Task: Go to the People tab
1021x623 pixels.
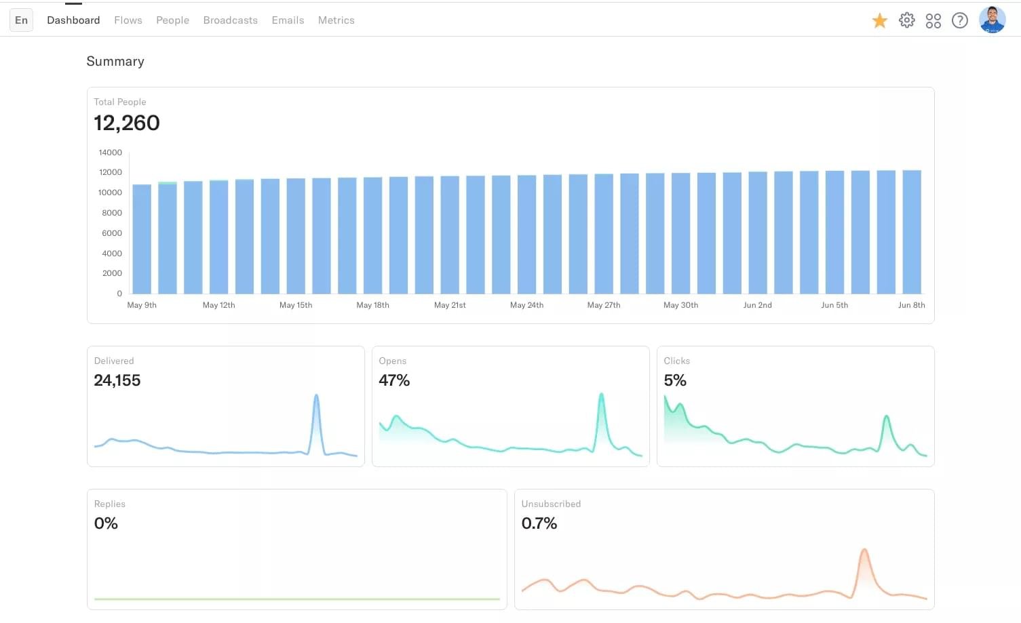Action: (172, 20)
